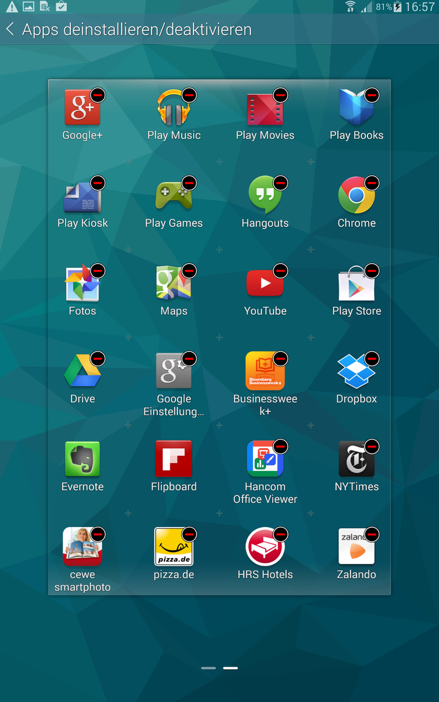Tap the 'Apps deinstallieren/deaktivieren' title
This screenshot has height=702, width=439.
click(137, 29)
